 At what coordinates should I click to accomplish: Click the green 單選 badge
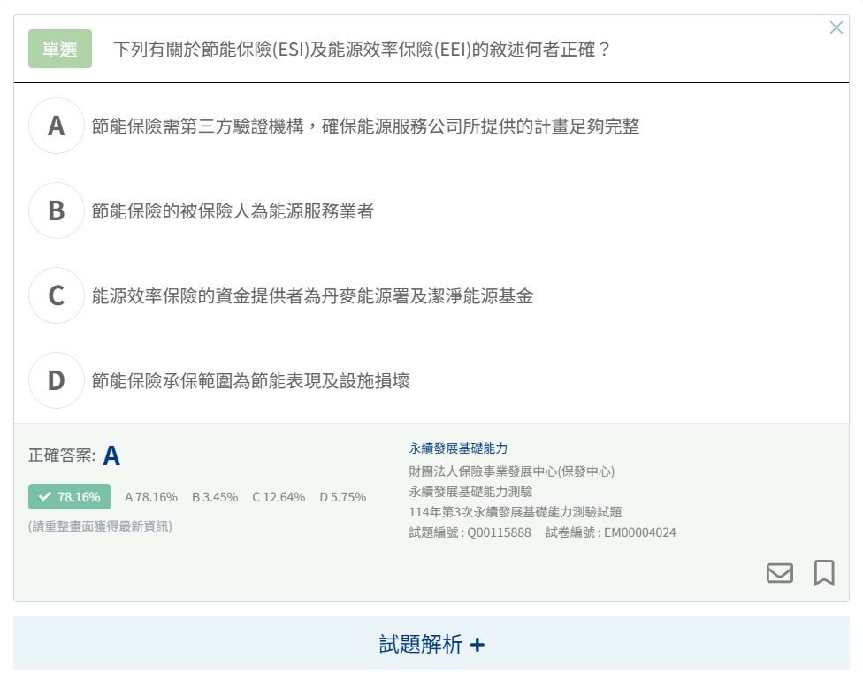(60, 50)
